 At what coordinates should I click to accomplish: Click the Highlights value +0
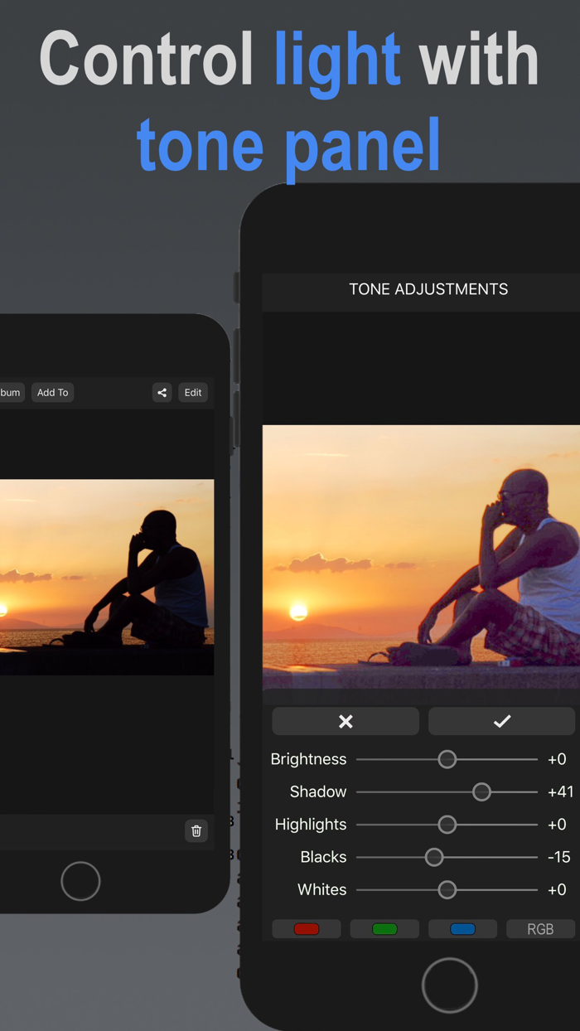click(557, 825)
